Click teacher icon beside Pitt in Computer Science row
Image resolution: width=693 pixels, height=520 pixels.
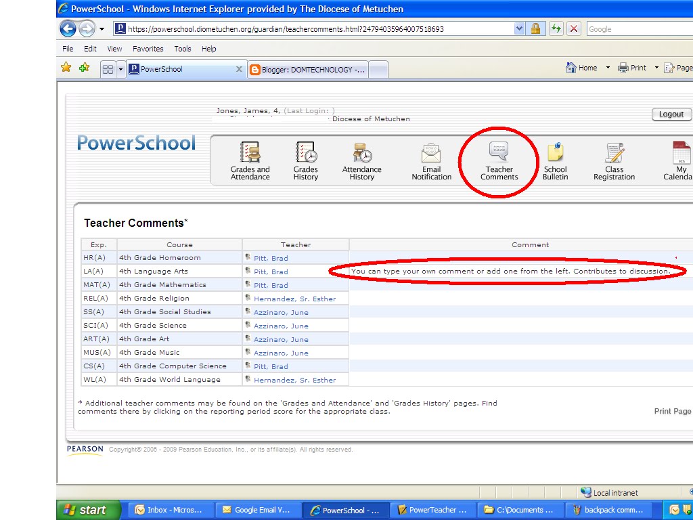pyautogui.click(x=248, y=365)
